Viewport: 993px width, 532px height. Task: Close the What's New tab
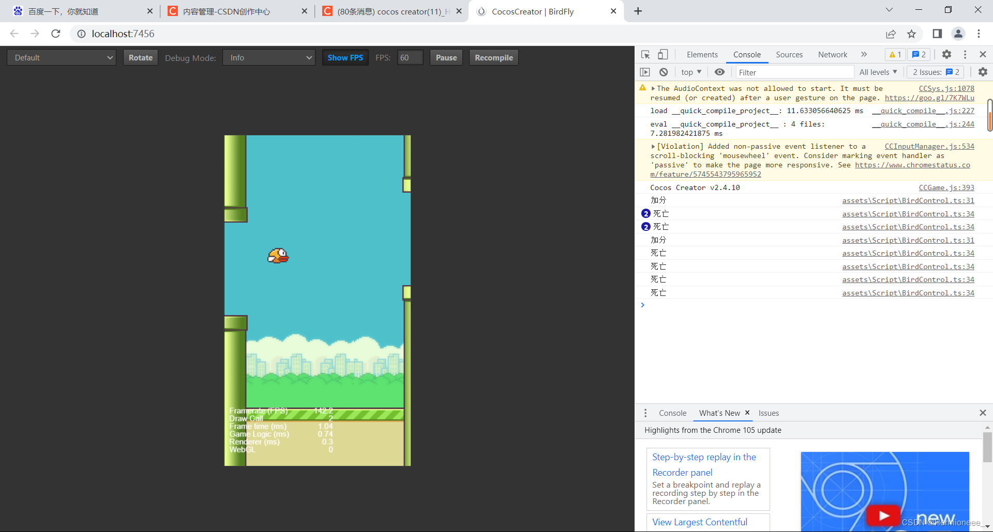pyautogui.click(x=747, y=412)
